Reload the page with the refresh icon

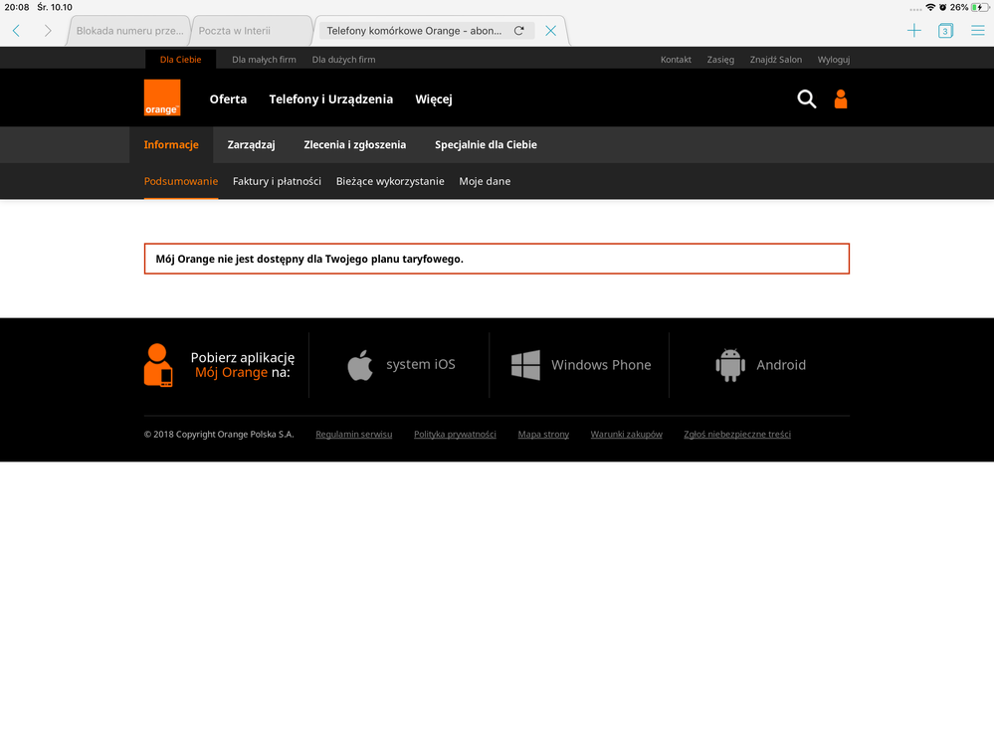click(x=518, y=31)
